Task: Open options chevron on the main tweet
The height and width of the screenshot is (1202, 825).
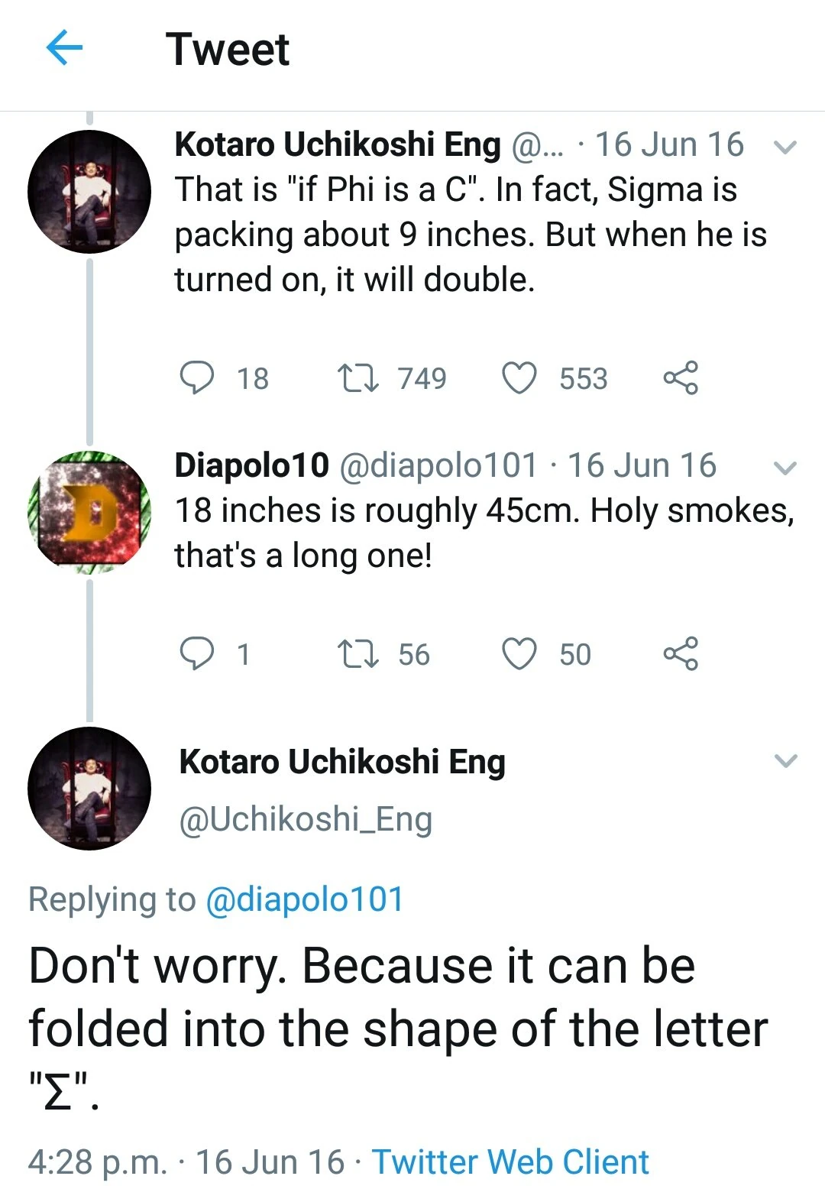Action: 785,761
